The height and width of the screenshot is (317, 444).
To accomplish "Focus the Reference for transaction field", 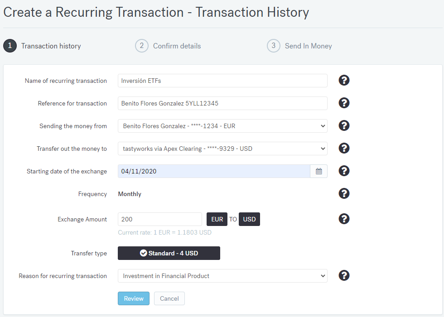I will (x=222, y=103).
